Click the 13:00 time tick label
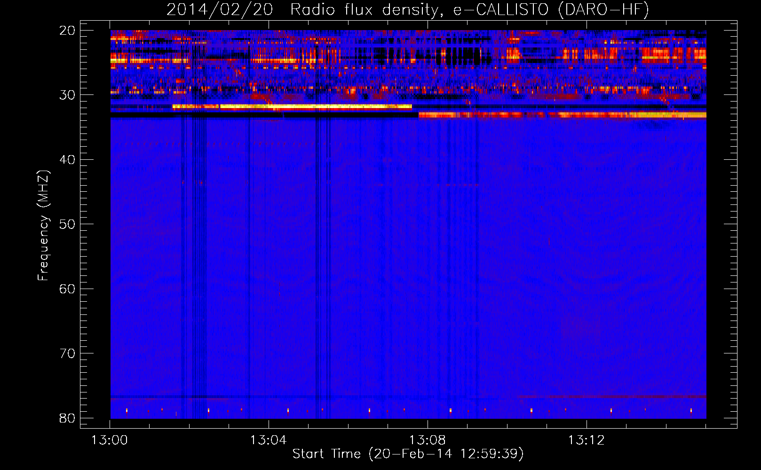The width and height of the screenshot is (761, 470). pyautogui.click(x=110, y=440)
